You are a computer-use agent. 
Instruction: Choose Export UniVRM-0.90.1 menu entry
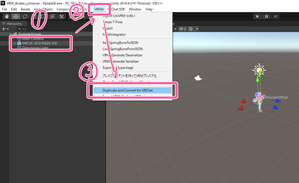click(133, 16)
